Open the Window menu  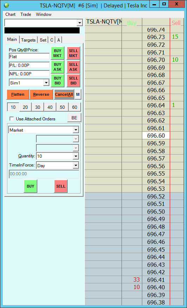pos(44,14)
